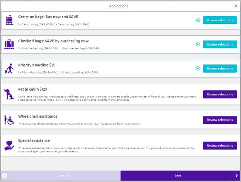
Task: Click the wheelchair assistance icon
Action: pyautogui.click(x=9, y=120)
